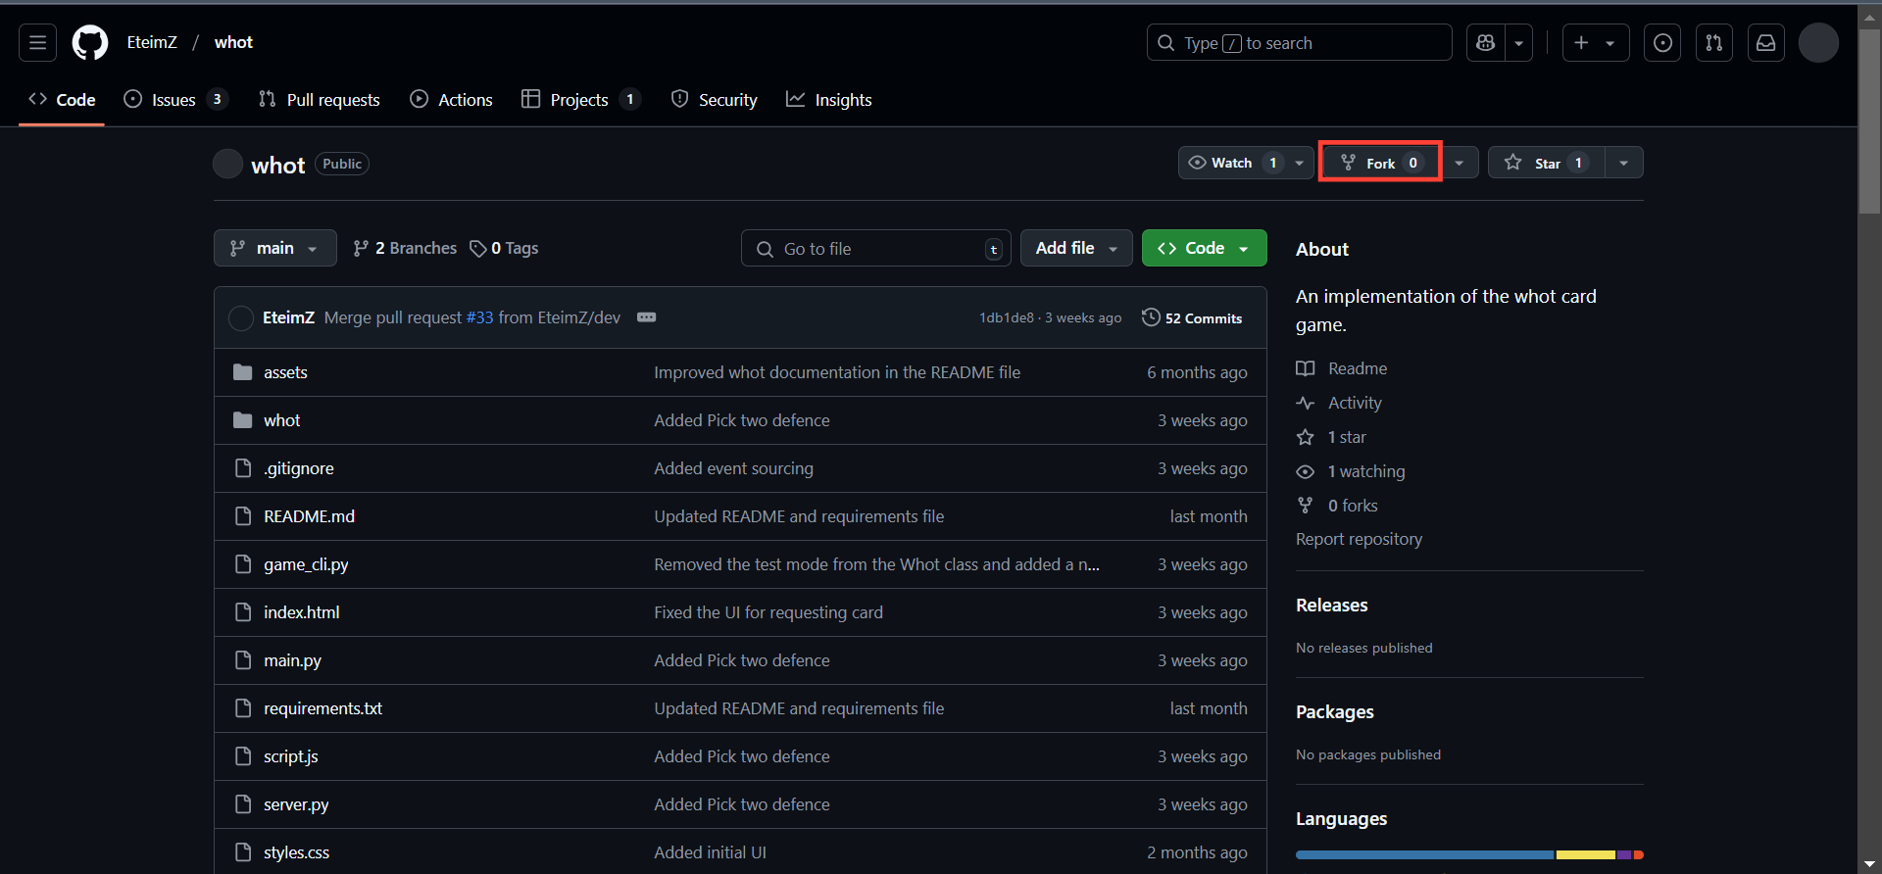View the 52 Commits history
This screenshot has height=874, width=1882.
click(1192, 318)
